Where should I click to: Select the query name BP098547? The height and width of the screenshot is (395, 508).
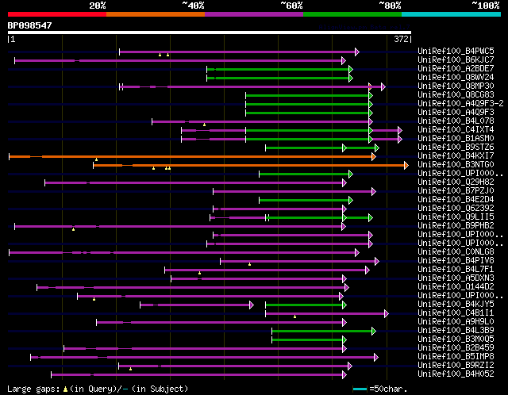point(29,25)
